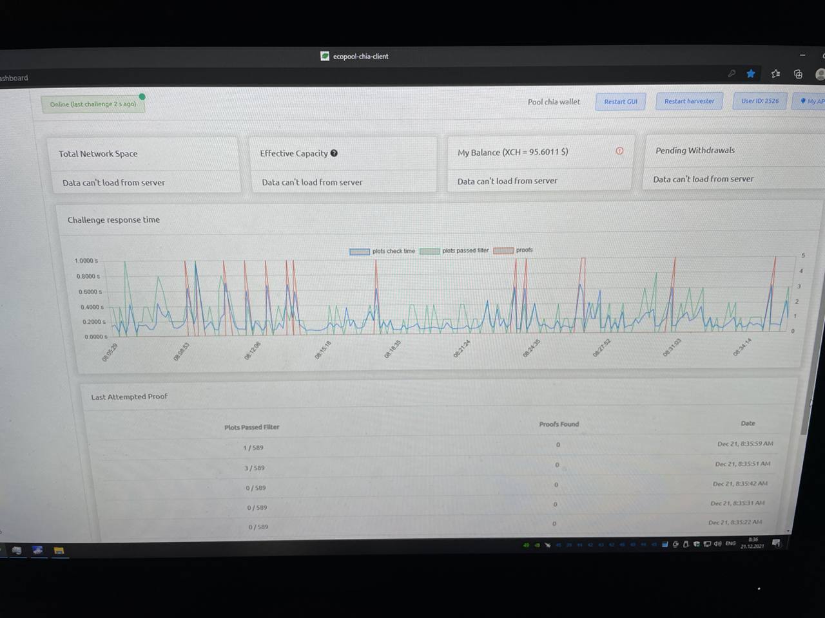Click the Dec 21, 8:35:31 AM date cell
This screenshot has width=825, height=618.
coord(737,503)
